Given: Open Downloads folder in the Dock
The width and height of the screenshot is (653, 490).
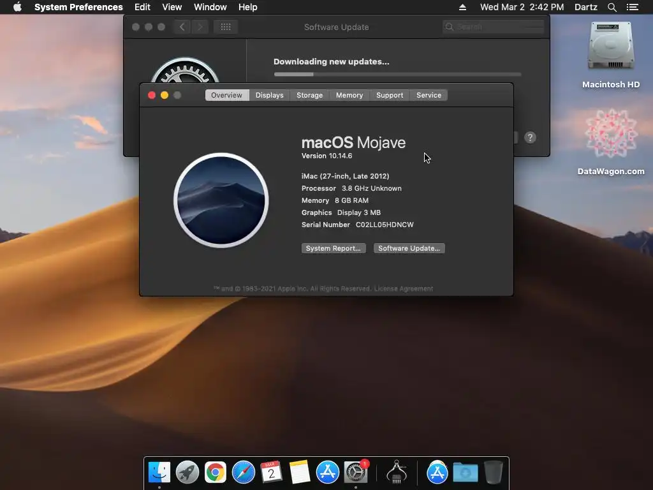Looking at the screenshot, I should coord(465,472).
